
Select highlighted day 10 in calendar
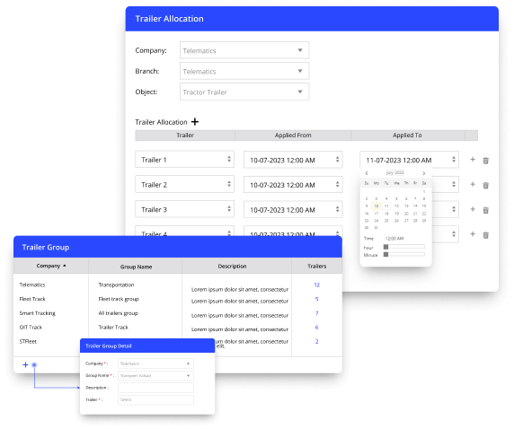(377, 206)
